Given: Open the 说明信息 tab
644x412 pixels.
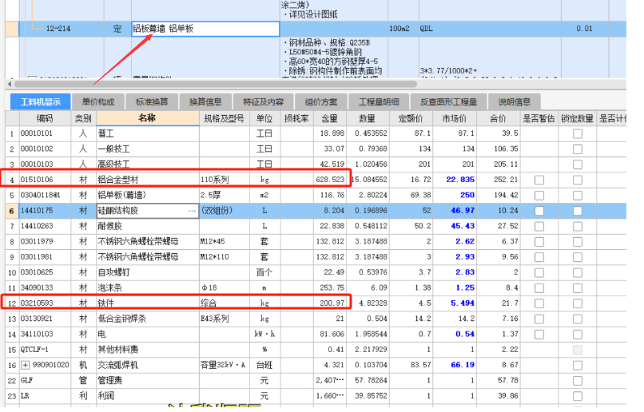Looking at the screenshot, I should (515, 101).
